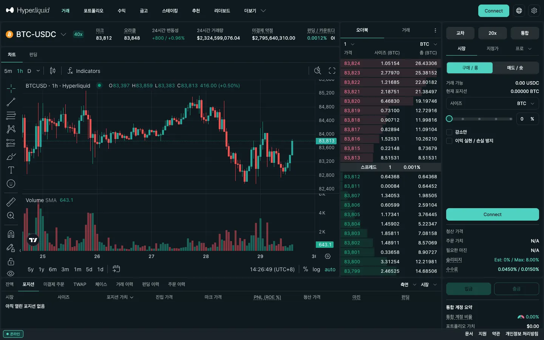Click the TradingView logo on chart

(x=33, y=240)
